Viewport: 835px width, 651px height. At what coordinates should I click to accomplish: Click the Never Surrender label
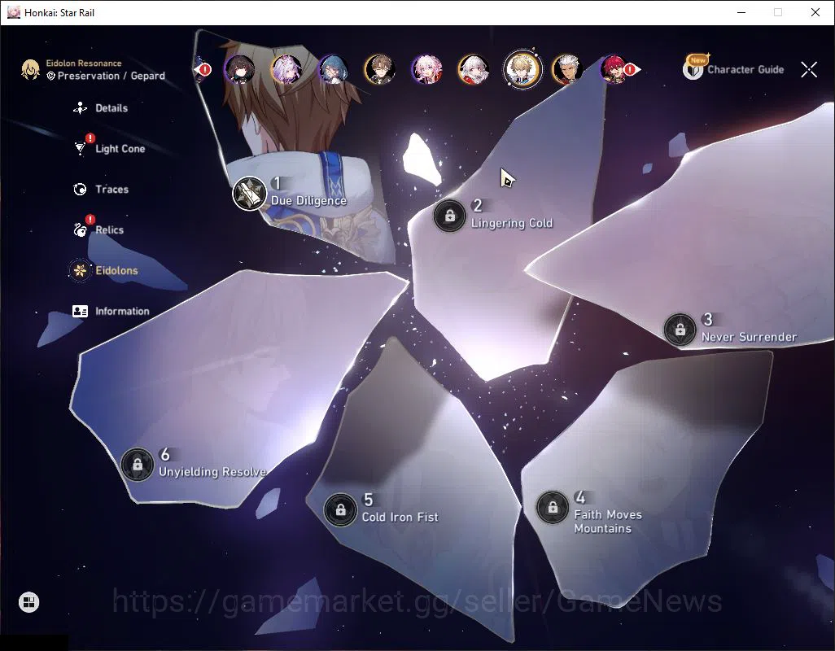[749, 337]
